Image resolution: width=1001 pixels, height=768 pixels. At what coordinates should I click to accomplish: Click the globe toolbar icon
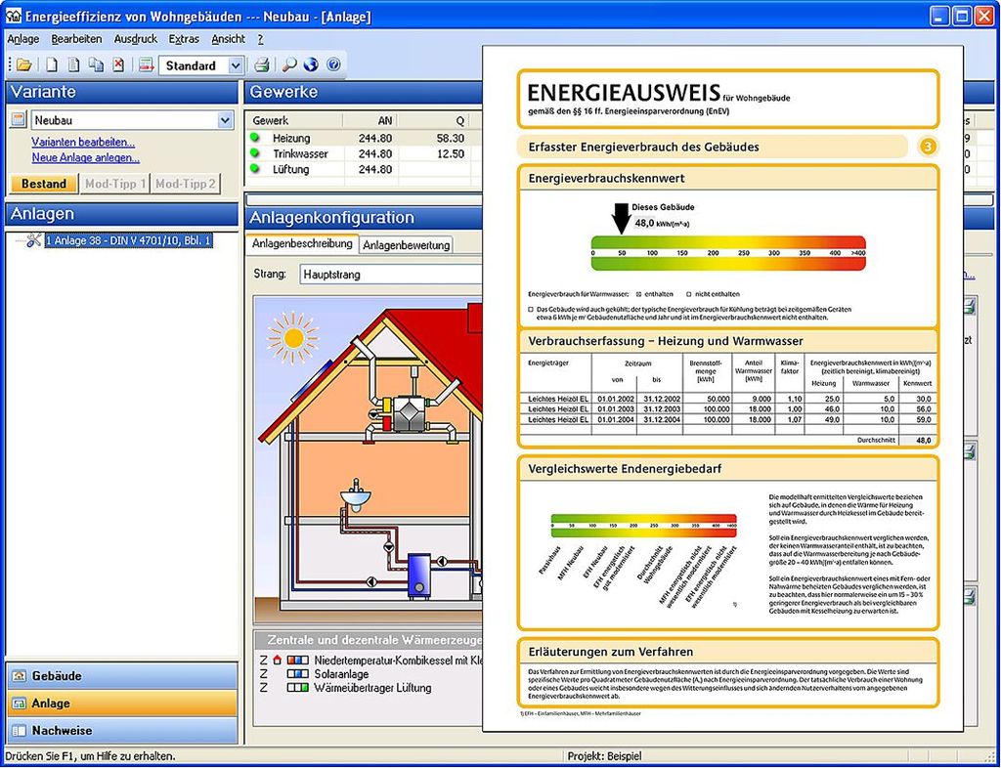(x=311, y=65)
